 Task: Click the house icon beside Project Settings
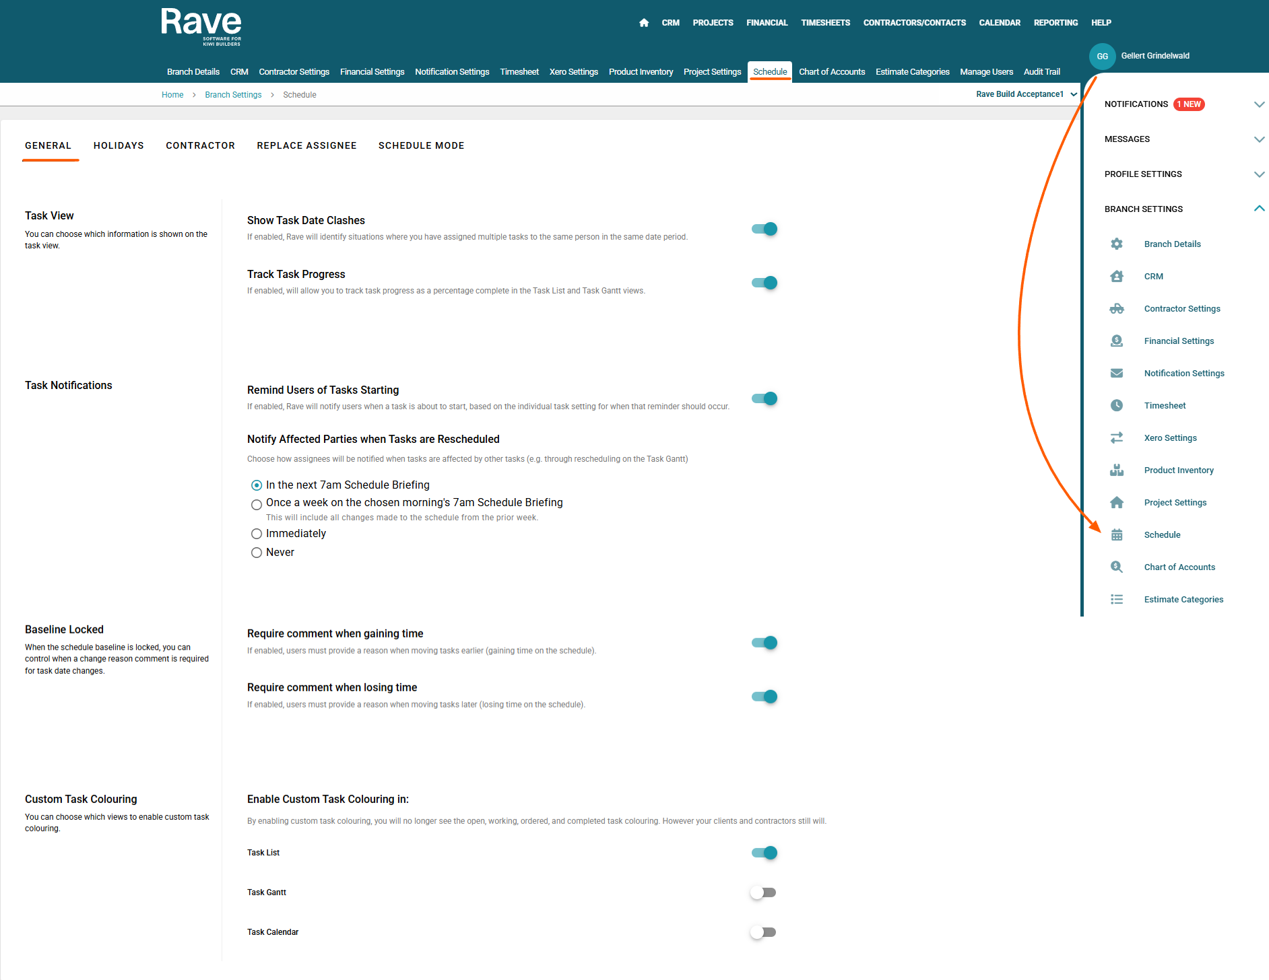[1117, 502]
